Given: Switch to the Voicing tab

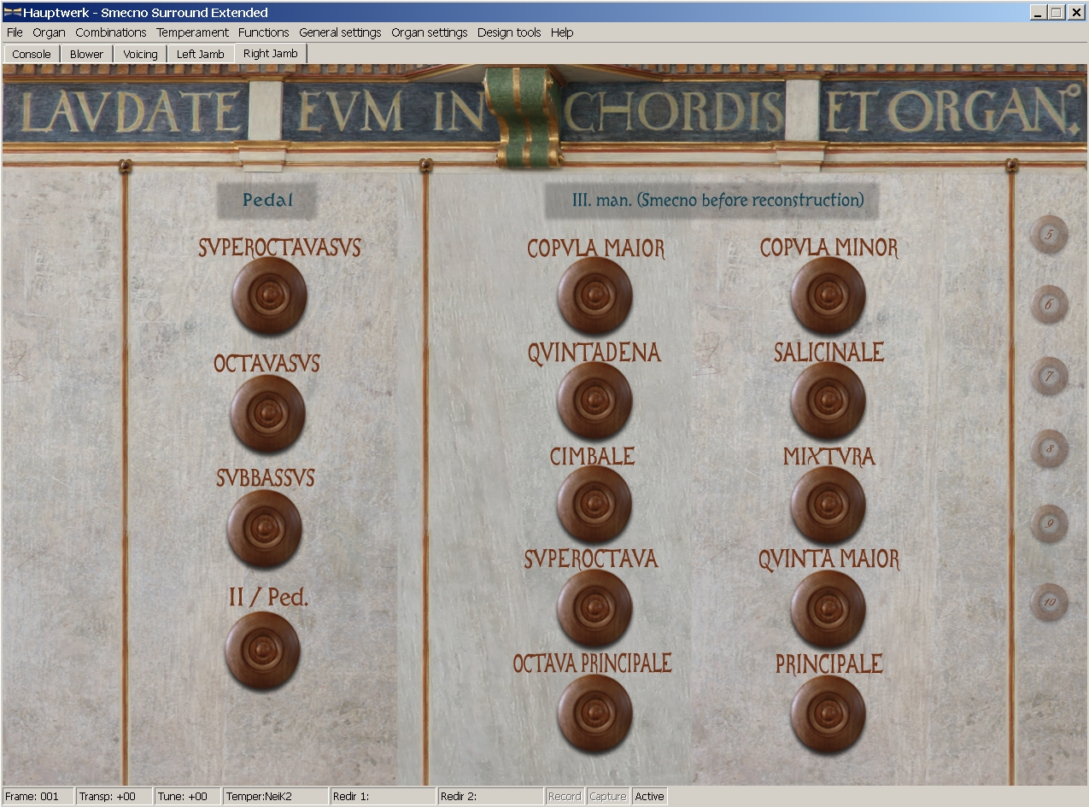Looking at the screenshot, I should click(x=140, y=54).
